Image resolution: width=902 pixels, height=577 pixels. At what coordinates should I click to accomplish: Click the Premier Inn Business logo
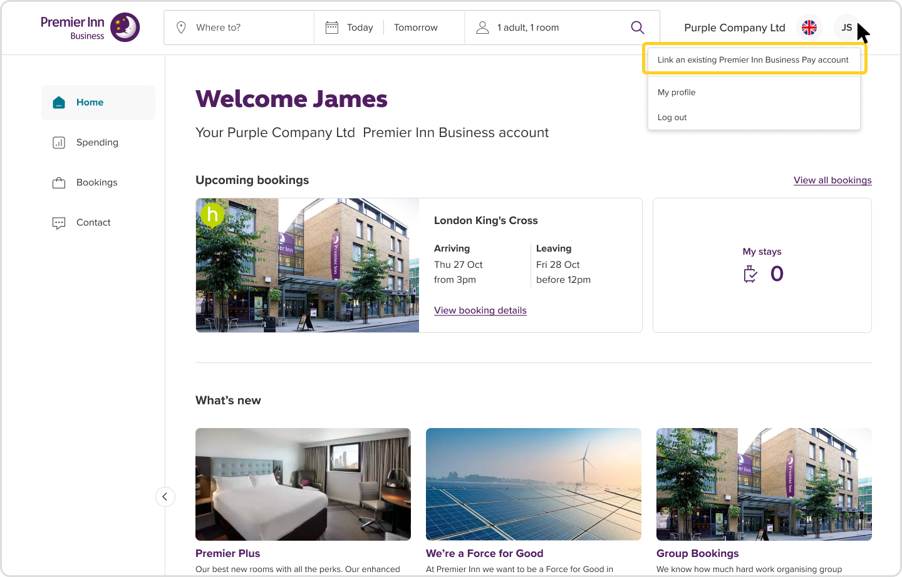click(90, 28)
